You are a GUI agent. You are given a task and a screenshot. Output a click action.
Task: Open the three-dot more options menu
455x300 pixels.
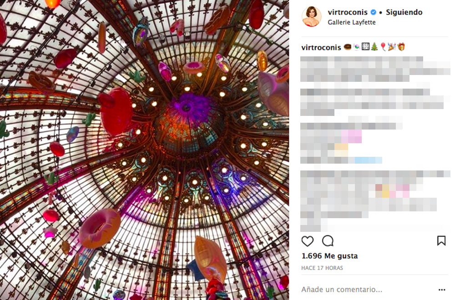click(442, 290)
